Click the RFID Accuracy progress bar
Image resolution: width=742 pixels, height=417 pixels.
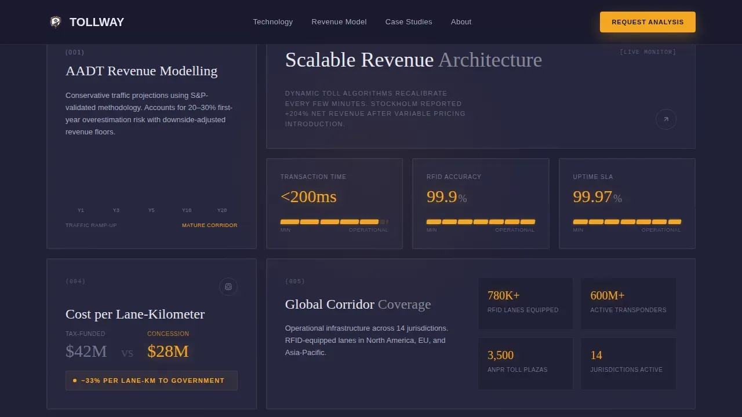[x=481, y=222]
